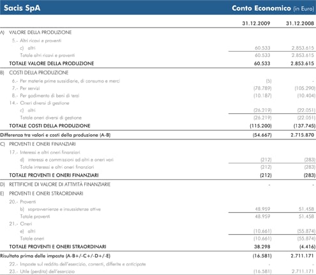
Task: Select bold (283) in financial total row
Action: 310,175
